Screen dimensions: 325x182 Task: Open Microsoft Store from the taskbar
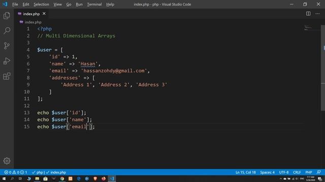tap(45, 178)
